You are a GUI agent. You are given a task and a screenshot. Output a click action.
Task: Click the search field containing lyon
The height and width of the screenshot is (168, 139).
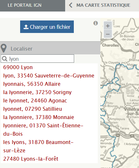[37, 59]
